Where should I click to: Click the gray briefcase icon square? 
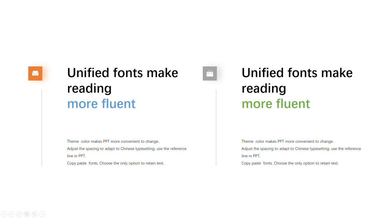click(210, 74)
